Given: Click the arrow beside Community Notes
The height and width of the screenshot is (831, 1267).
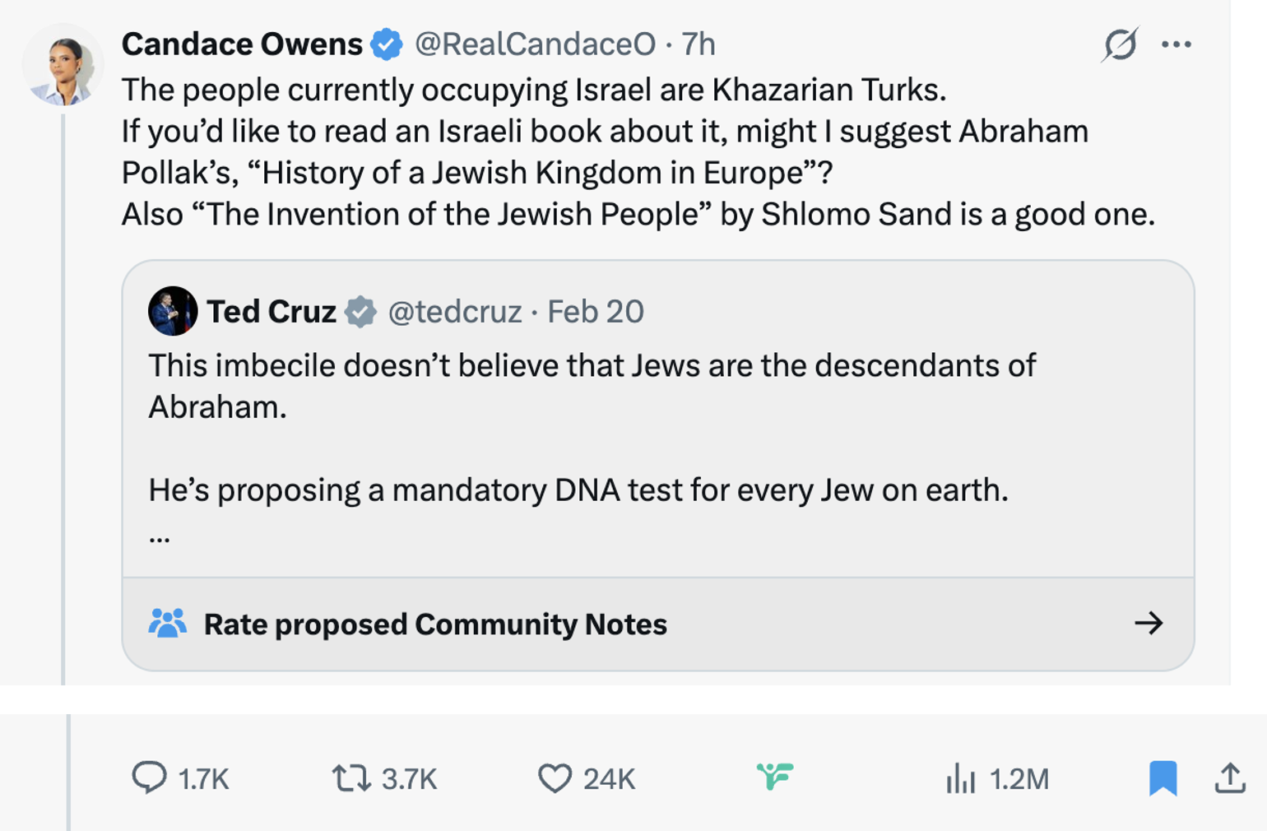Looking at the screenshot, I should pos(1149,623).
